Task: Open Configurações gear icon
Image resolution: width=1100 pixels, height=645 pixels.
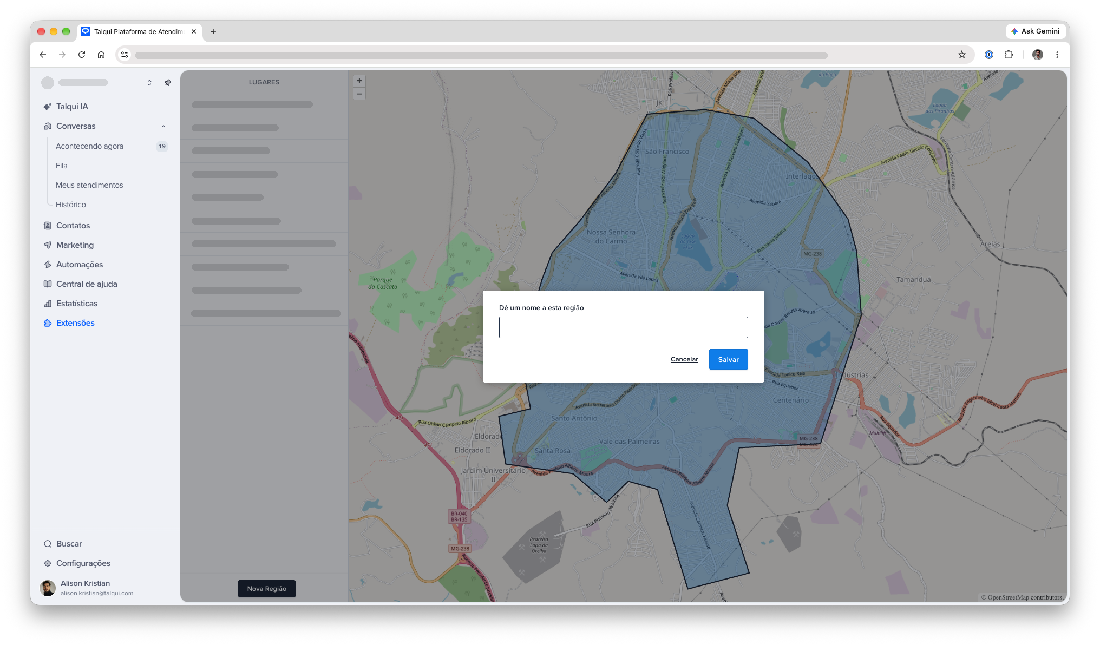Action: 48,563
